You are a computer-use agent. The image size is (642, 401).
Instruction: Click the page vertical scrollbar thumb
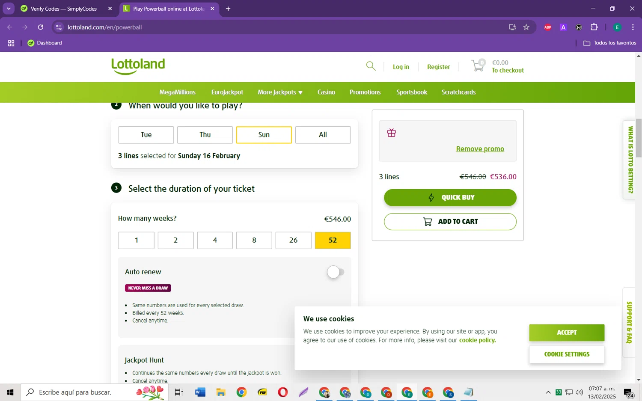pyautogui.click(x=639, y=138)
